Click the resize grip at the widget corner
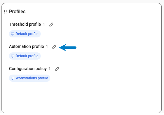164x115 pixels. tap(160, 112)
